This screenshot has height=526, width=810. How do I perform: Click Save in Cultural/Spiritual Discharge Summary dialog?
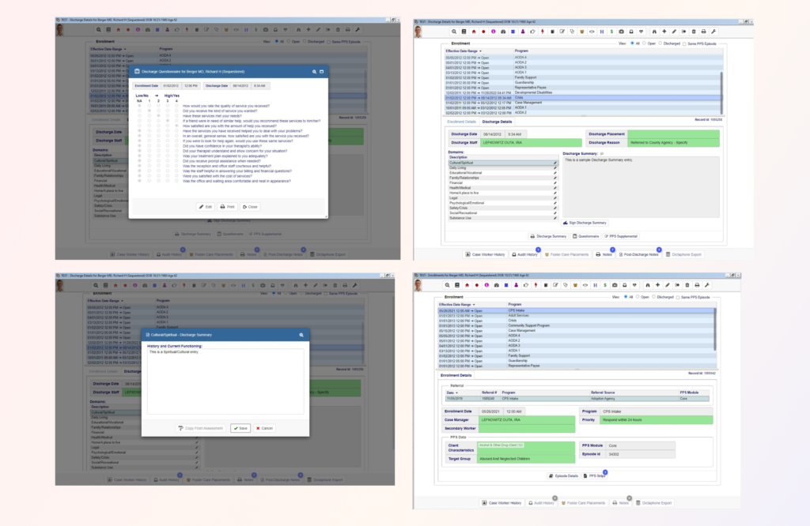pos(240,428)
